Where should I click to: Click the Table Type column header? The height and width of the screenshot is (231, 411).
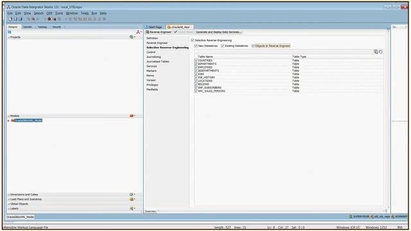click(299, 56)
